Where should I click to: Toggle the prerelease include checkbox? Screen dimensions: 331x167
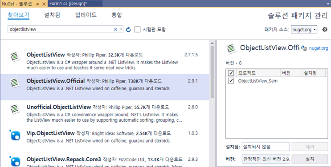point(137,29)
